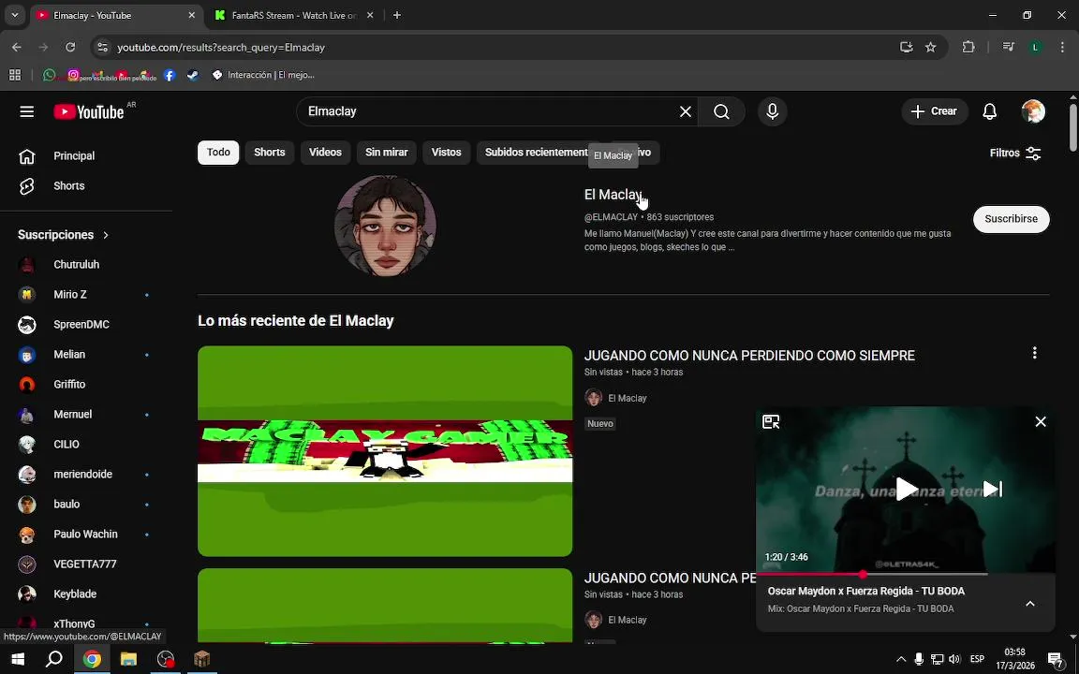Open Windows taskbar search

click(x=53, y=659)
